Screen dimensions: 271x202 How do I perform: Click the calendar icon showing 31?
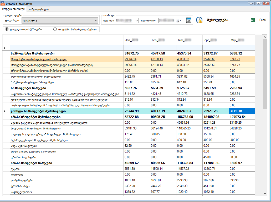(189, 20)
